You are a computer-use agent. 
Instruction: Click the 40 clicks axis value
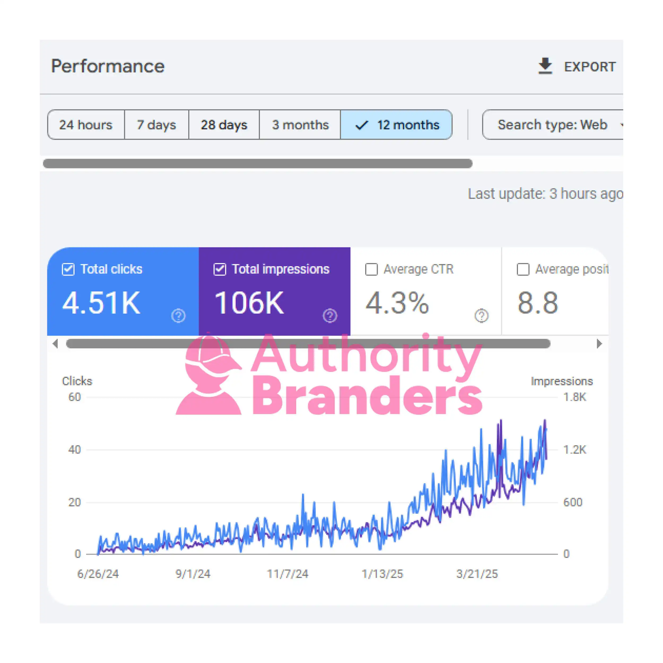point(75,450)
